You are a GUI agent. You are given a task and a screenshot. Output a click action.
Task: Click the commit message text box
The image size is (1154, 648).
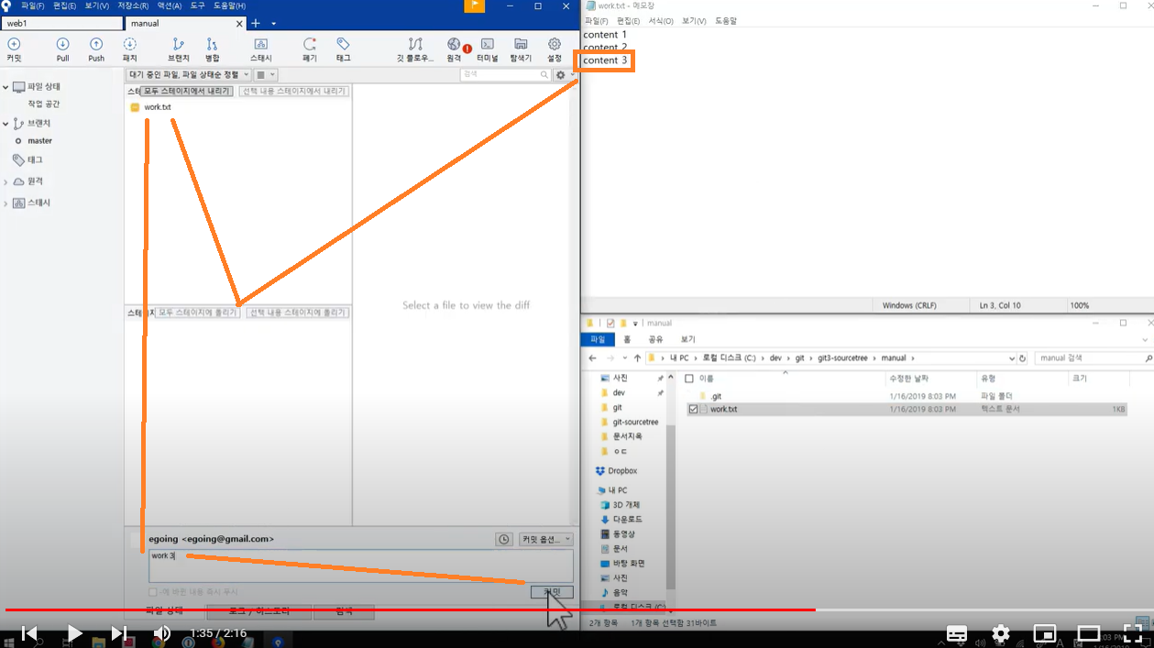coord(361,565)
